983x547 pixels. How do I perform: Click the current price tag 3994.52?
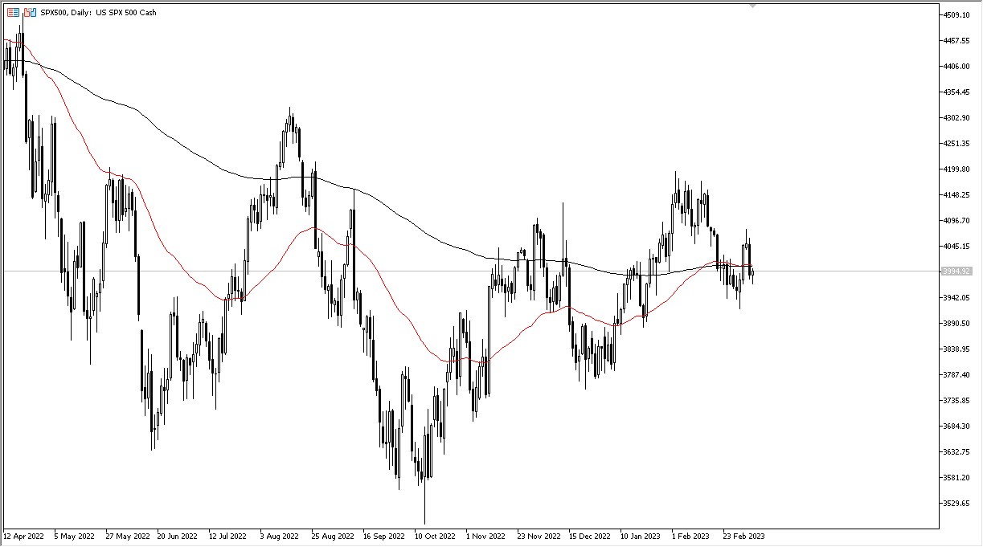coord(958,272)
